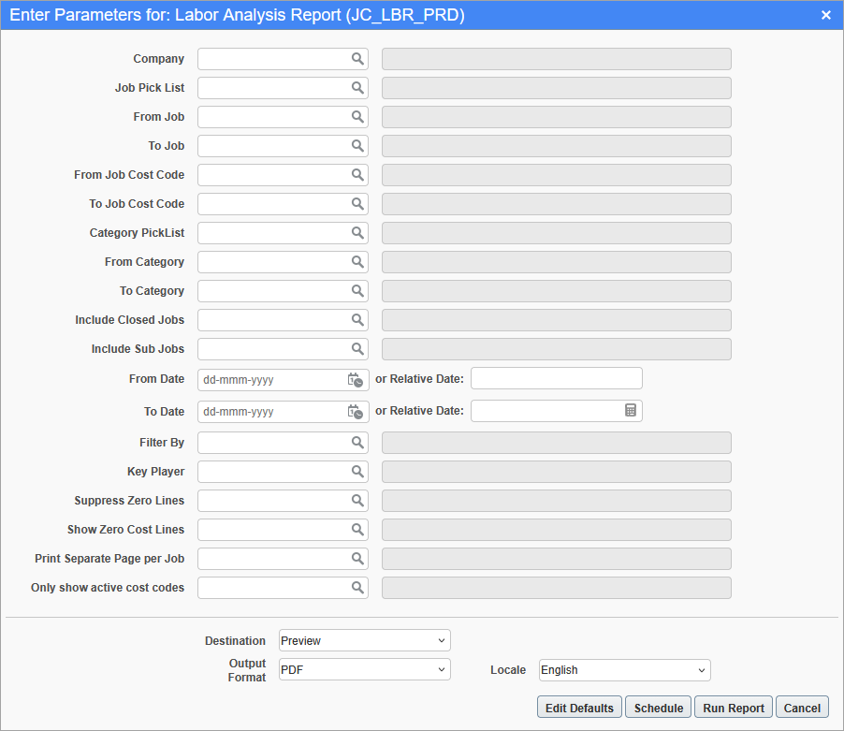Open the From Date calendar picker
The width and height of the screenshot is (844, 731).
(357, 379)
